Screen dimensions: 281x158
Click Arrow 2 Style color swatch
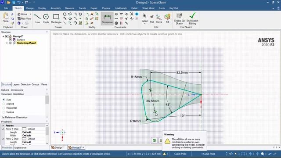[x=24, y=139]
